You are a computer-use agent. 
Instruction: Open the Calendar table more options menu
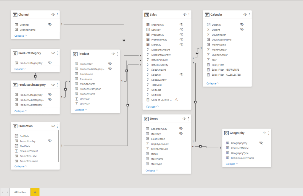[x=249, y=14]
